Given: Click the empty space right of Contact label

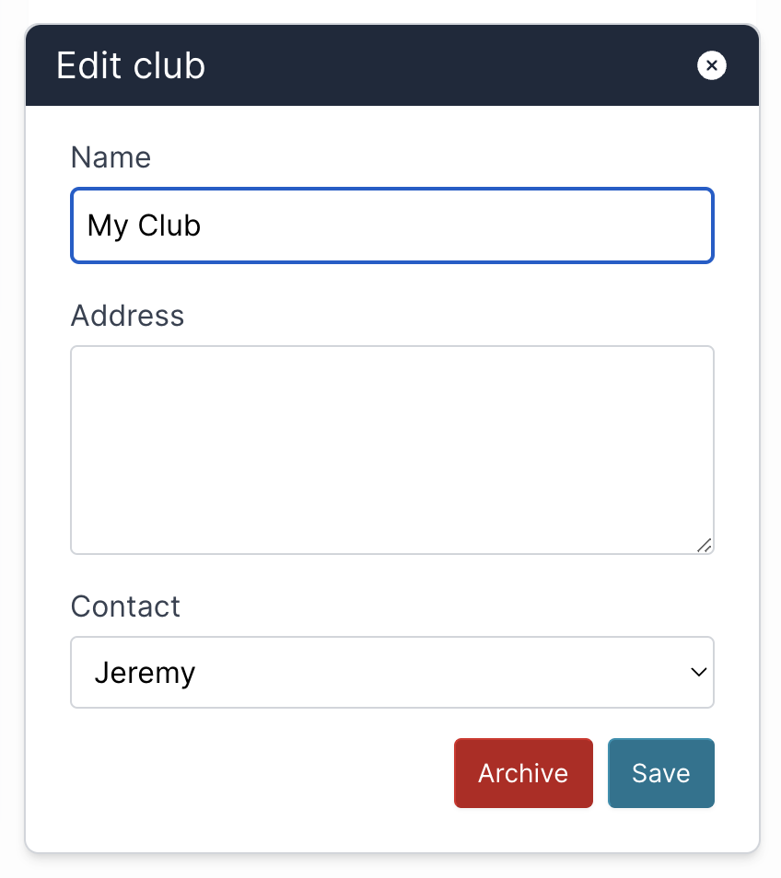Looking at the screenshot, I should pyautogui.click(x=442, y=607).
